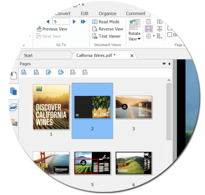Viewport: 205px width, 195px height.
Task: Select page 1 Discover California Wines thumbnail
Action: pos(51,107)
